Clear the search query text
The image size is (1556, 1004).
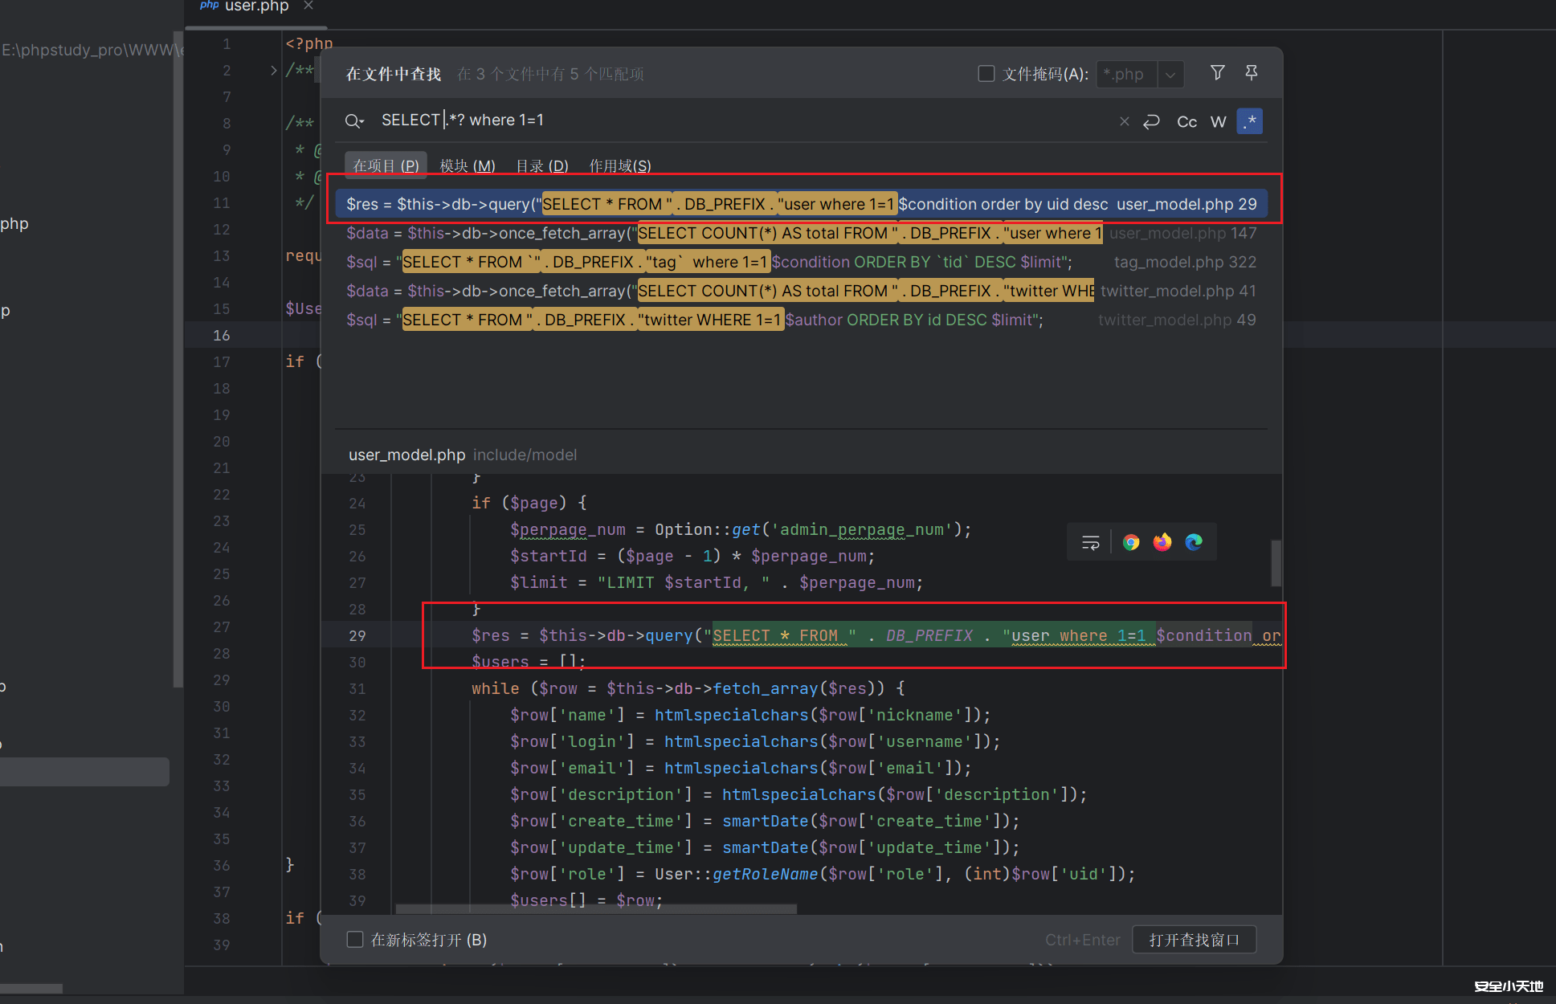coord(1124,121)
